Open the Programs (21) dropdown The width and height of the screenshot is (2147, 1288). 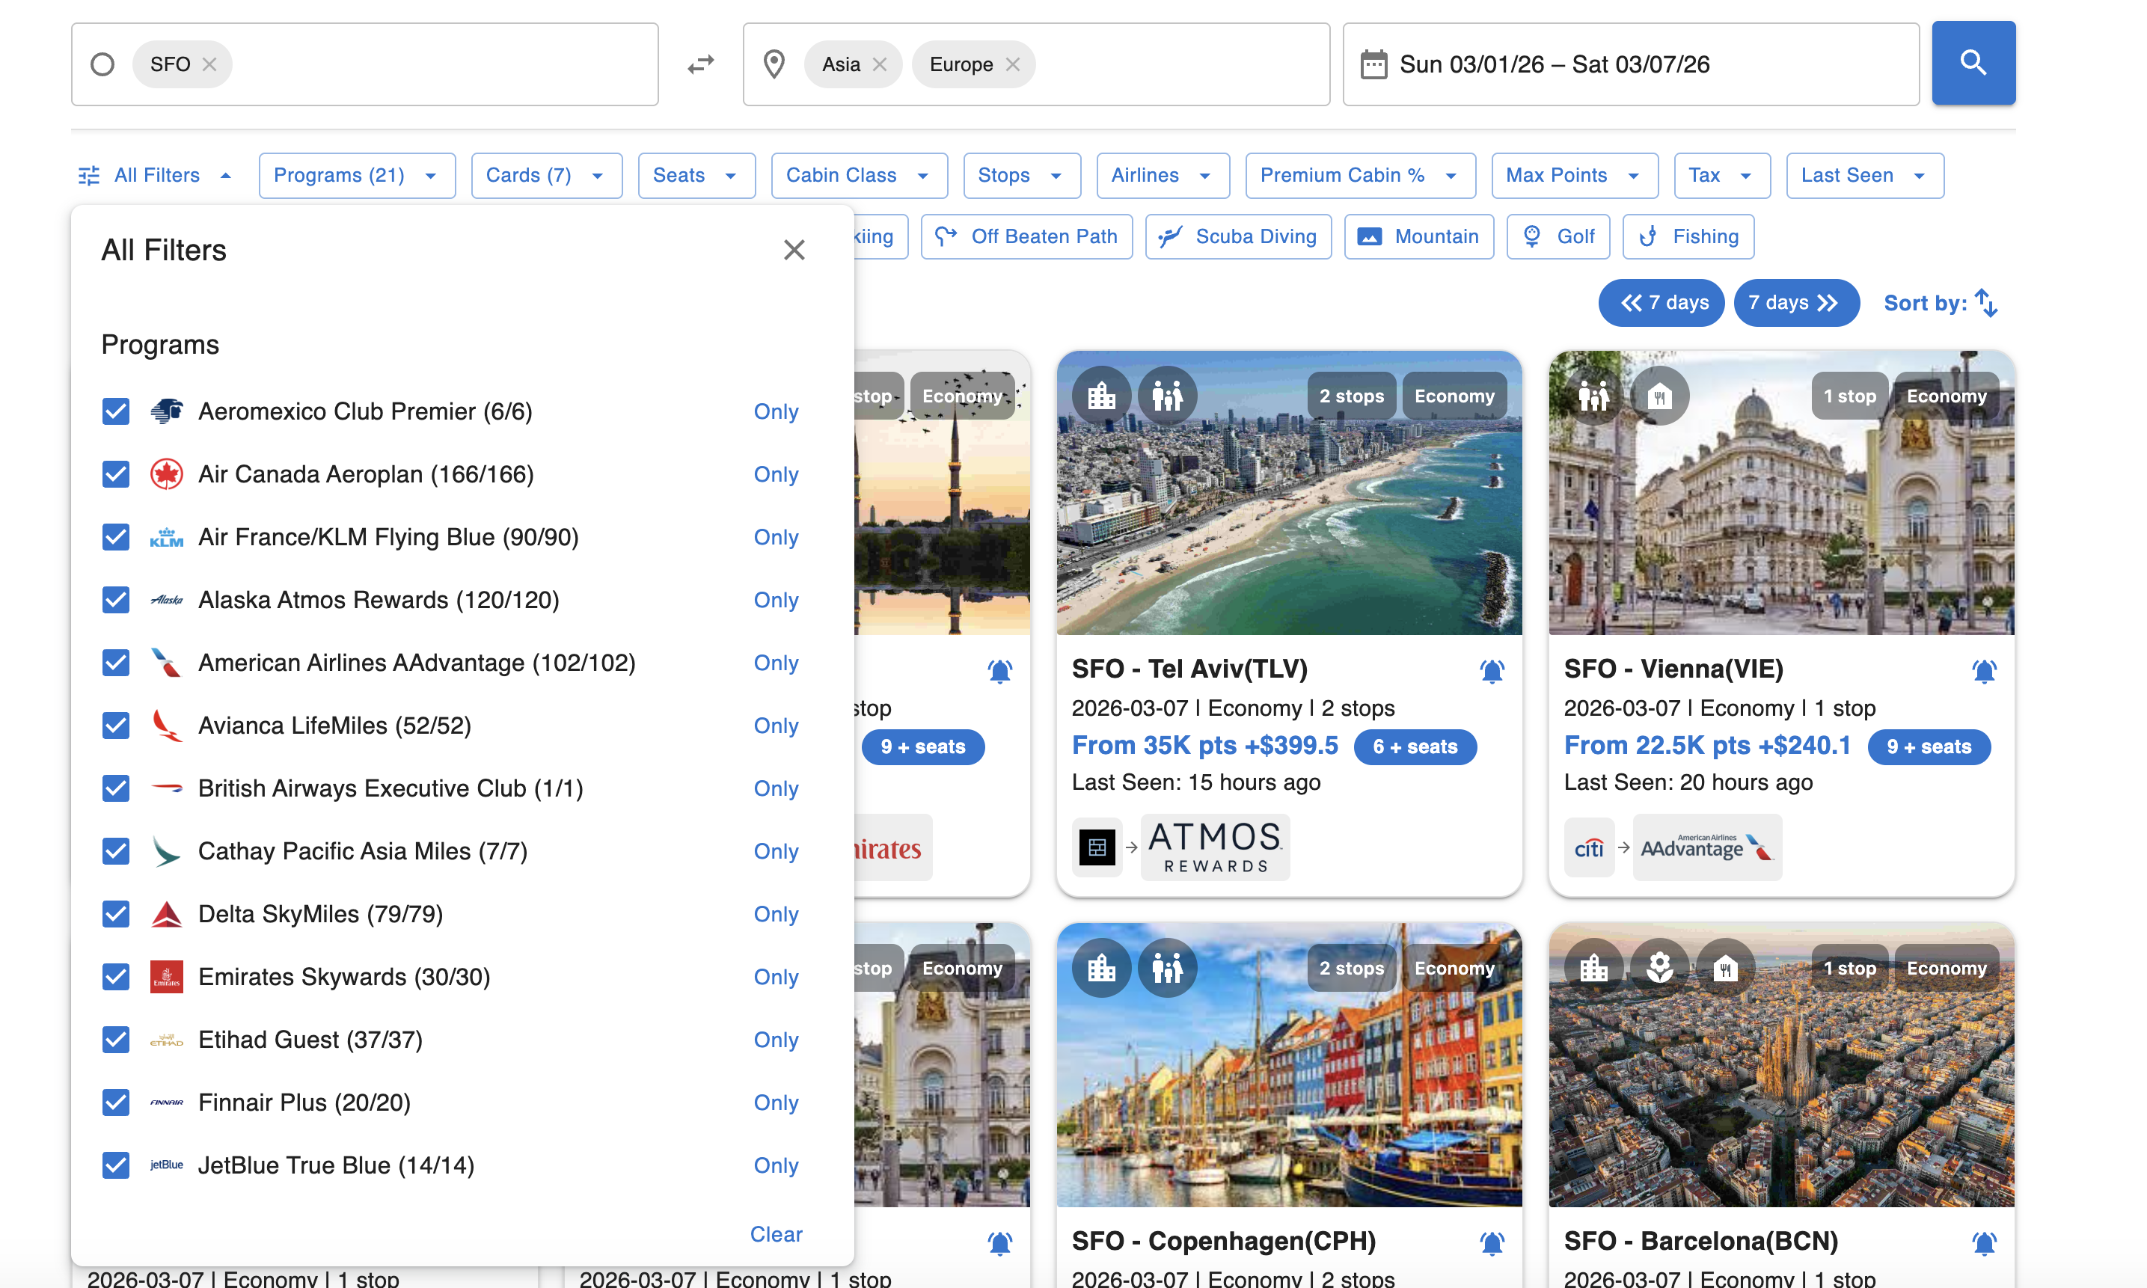tap(357, 175)
